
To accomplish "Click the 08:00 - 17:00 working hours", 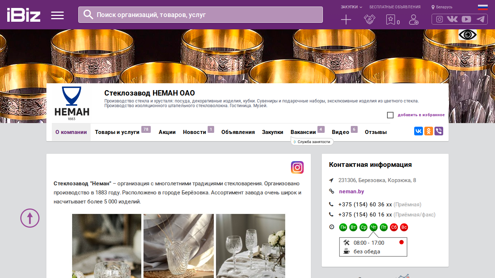I will [369, 243].
